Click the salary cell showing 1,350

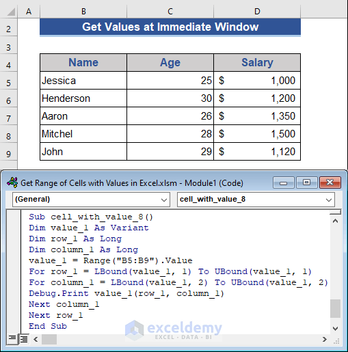[257, 116]
